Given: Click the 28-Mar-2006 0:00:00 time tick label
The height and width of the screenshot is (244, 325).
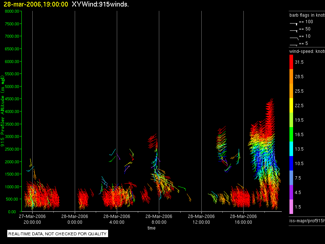Looking at the screenshot, I should point(75,219).
